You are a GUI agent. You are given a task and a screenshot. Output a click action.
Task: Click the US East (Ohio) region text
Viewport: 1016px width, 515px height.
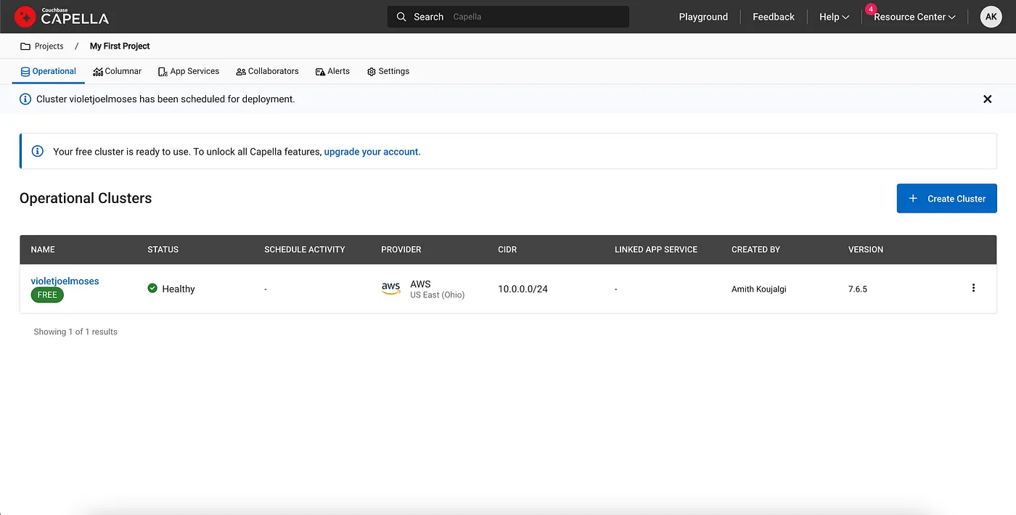click(438, 295)
